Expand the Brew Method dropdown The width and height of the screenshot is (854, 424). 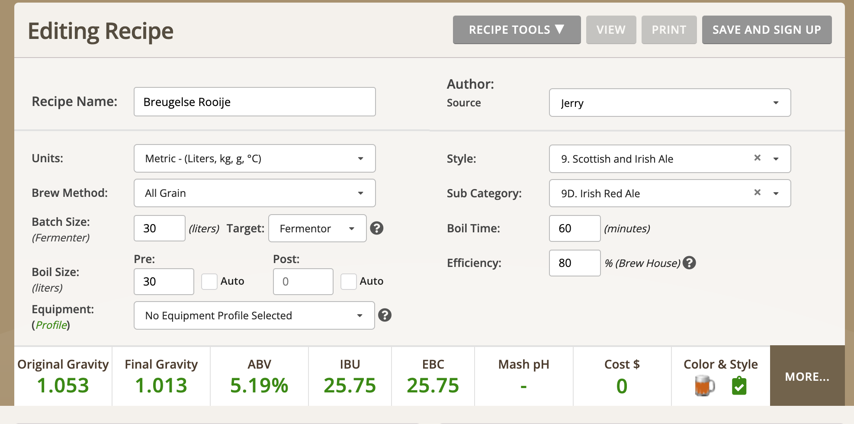tap(254, 193)
